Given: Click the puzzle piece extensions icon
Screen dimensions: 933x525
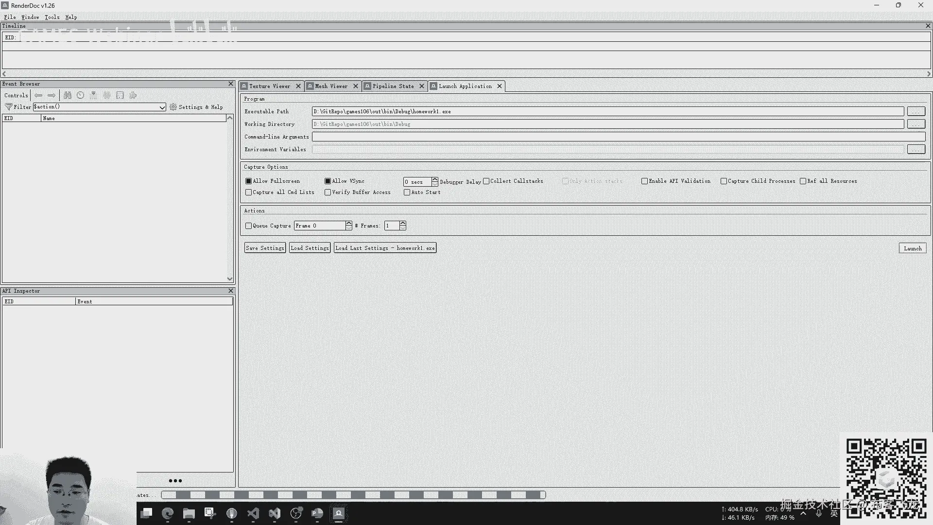Looking at the screenshot, I should point(133,95).
